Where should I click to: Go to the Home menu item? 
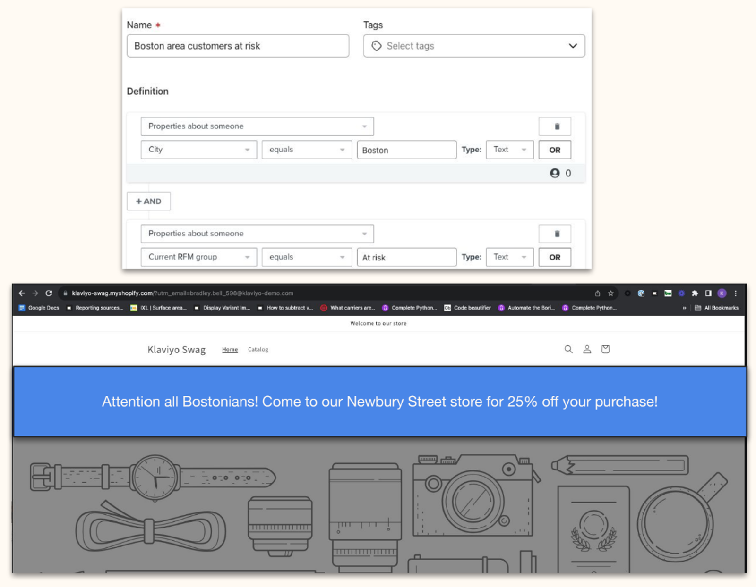[x=230, y=350]
